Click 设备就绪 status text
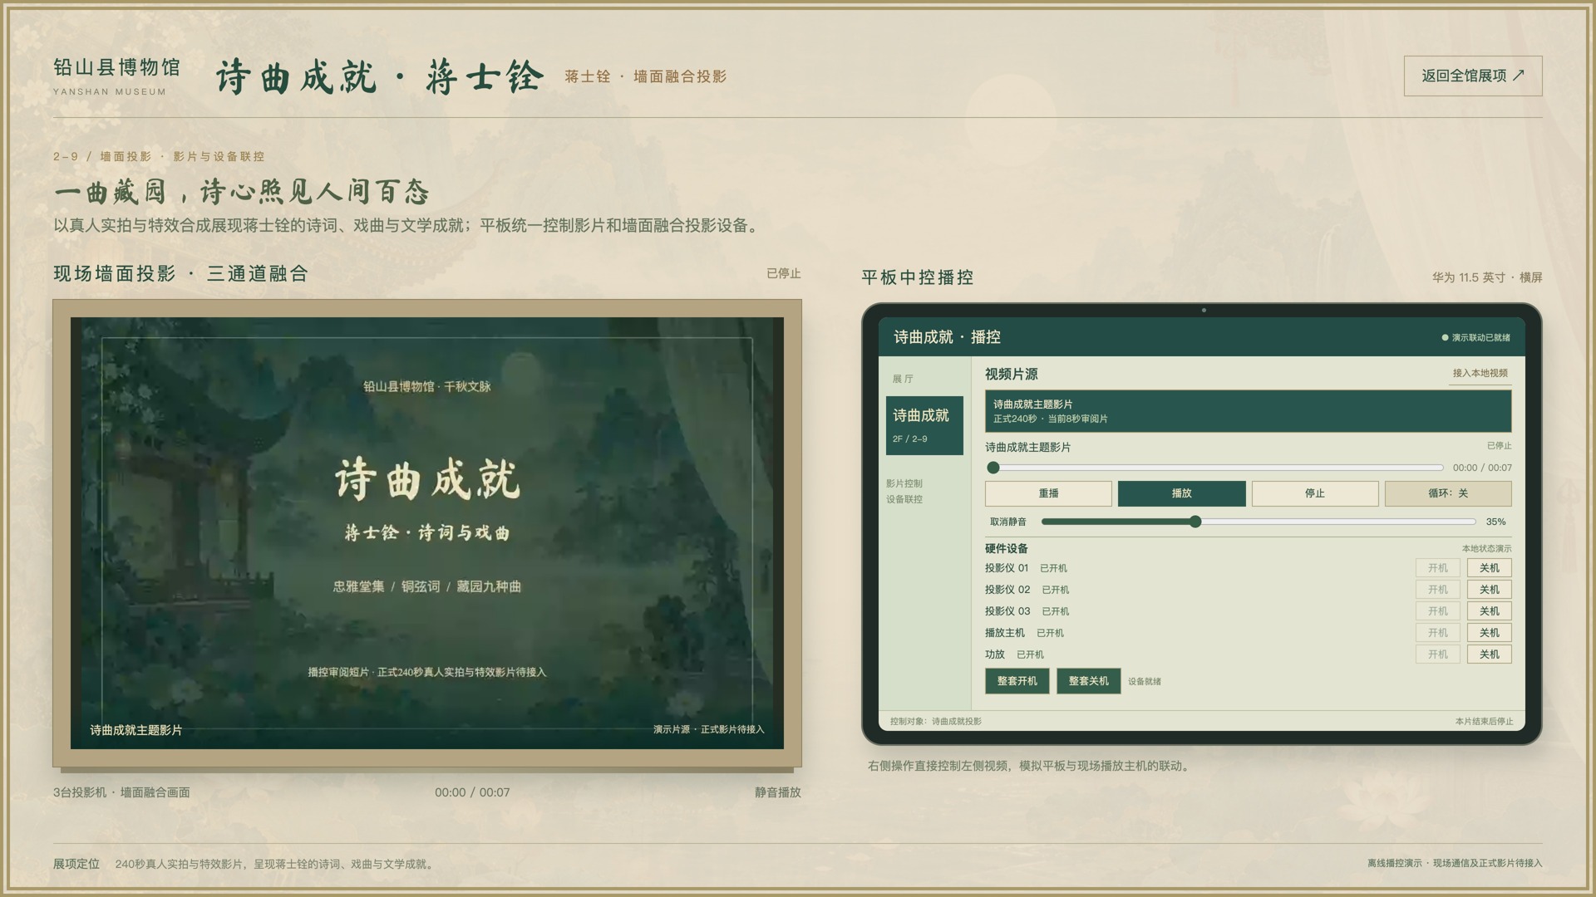Screen dimensions: 1596x897 [x=1145, y=681]
